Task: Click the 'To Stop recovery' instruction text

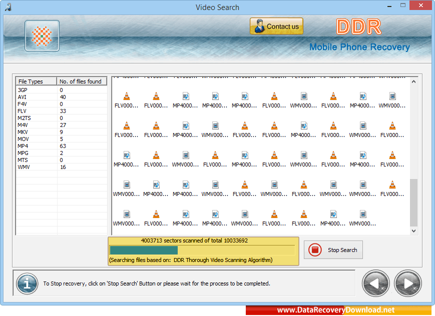Action: coord(157,283)
